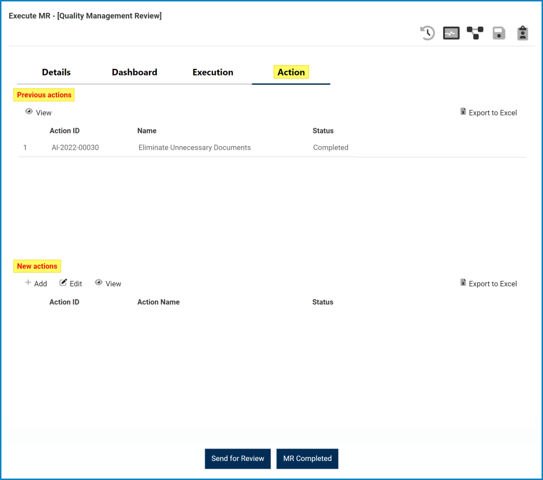Open the revision history icon in toolbar

click(x=427, y=33)
